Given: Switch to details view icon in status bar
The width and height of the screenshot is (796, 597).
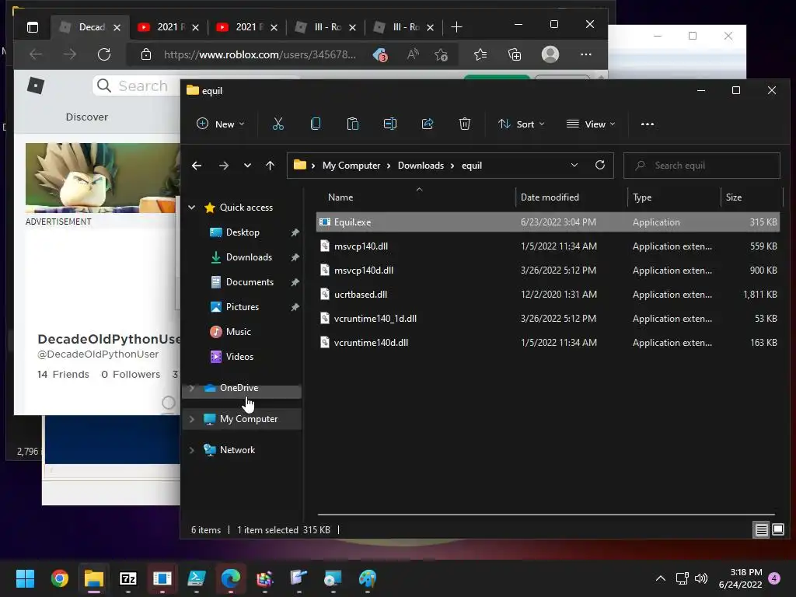Looking at the screenshot, I should pos(762,530).
